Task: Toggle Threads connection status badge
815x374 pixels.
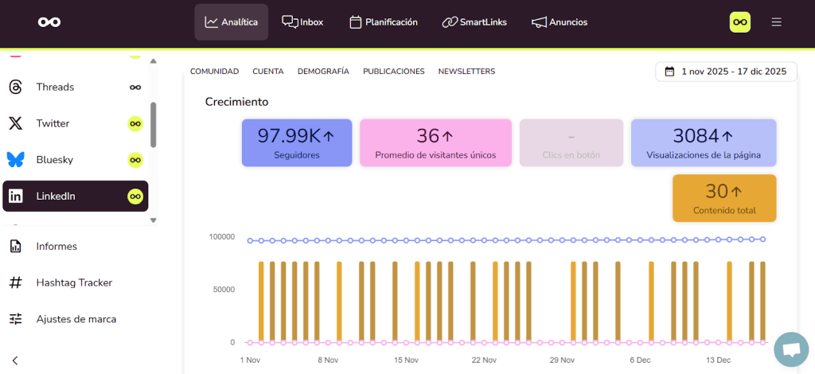Action: pos(135,88)
